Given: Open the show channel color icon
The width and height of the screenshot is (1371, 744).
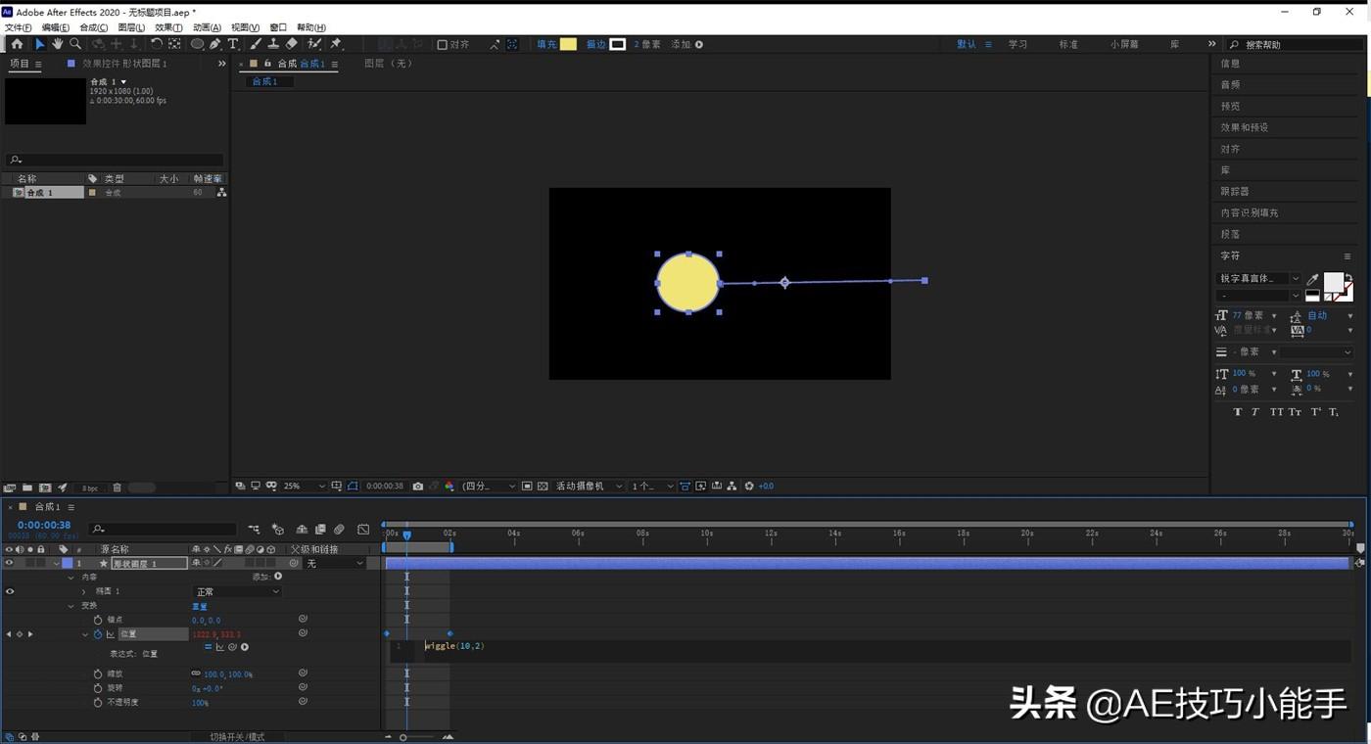Looking at the screenshot, I should (x=449, y=486).
